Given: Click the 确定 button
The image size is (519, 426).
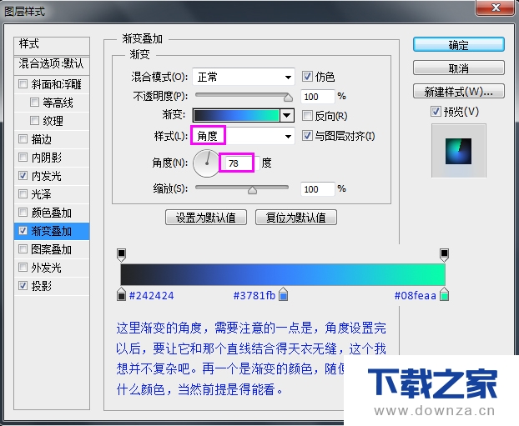Looking at the screenshot, I should click(458, 45).
